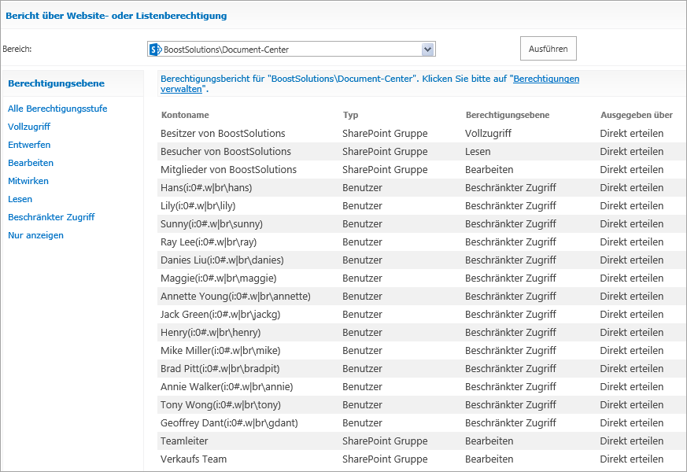Filter by Mitwirken permission level
This screenshot has width=687, height=472.
click(x=28, y=181)
